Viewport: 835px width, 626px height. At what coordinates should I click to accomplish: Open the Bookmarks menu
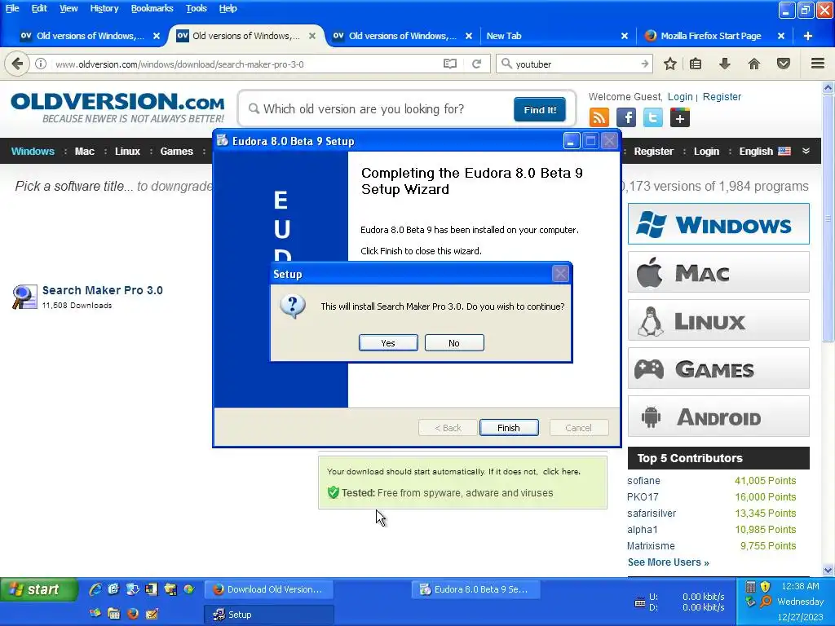click(152, 8)
